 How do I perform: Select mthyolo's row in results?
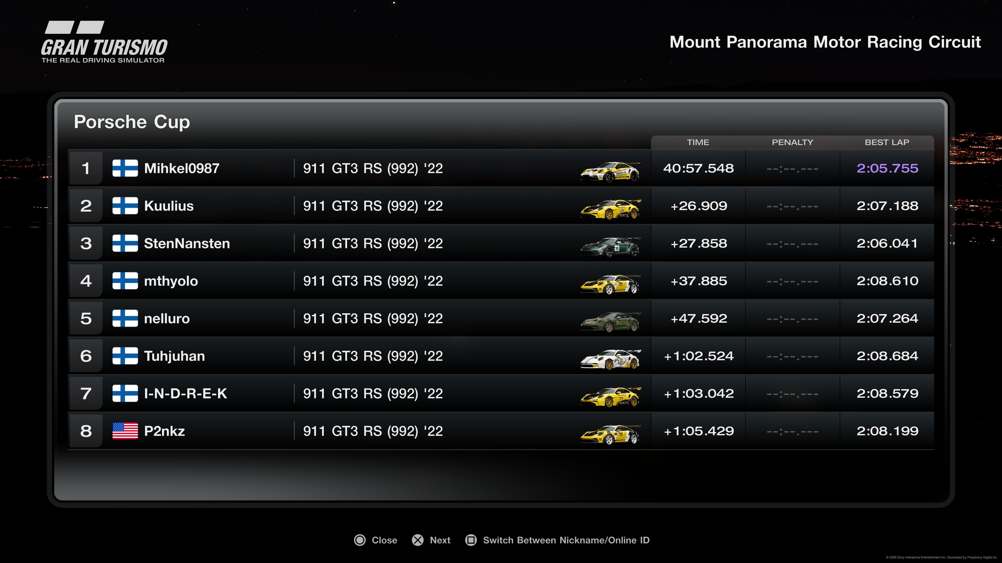373,281
